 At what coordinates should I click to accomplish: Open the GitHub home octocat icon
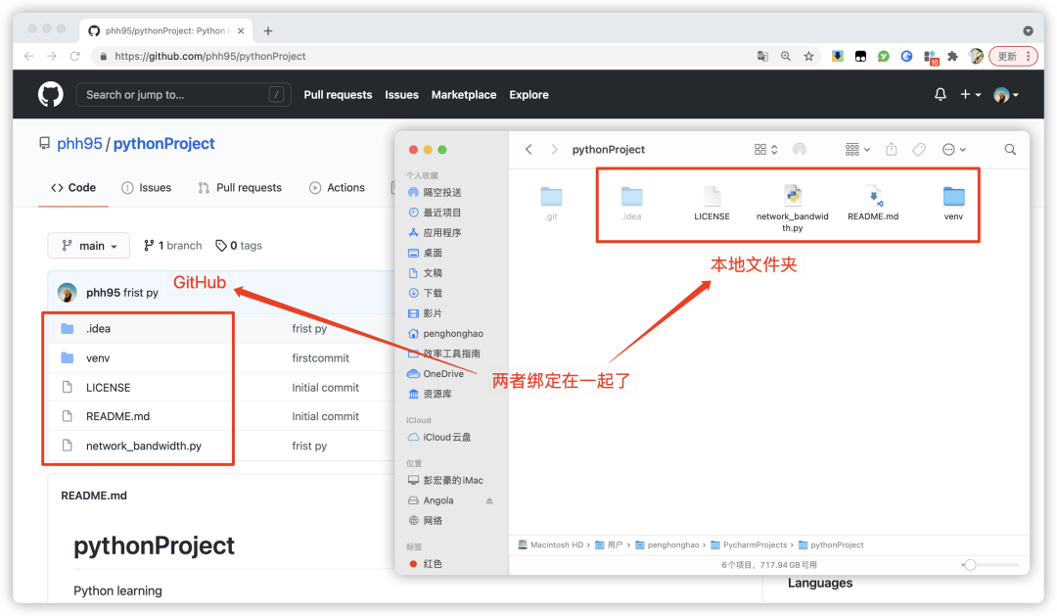[49, 94]
